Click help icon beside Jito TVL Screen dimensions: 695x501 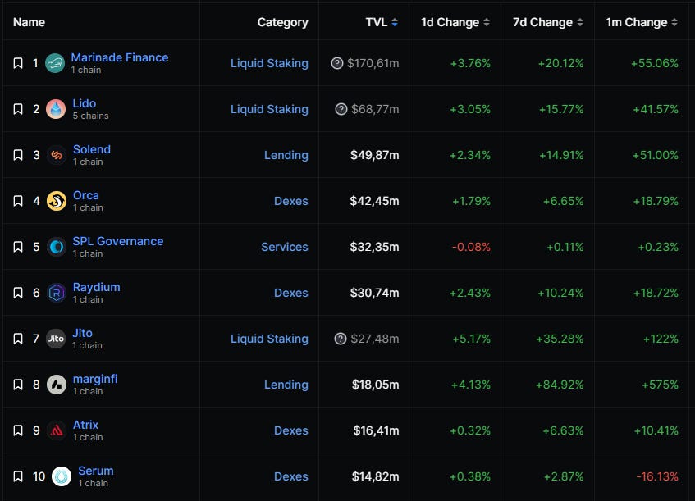point(340,339)
